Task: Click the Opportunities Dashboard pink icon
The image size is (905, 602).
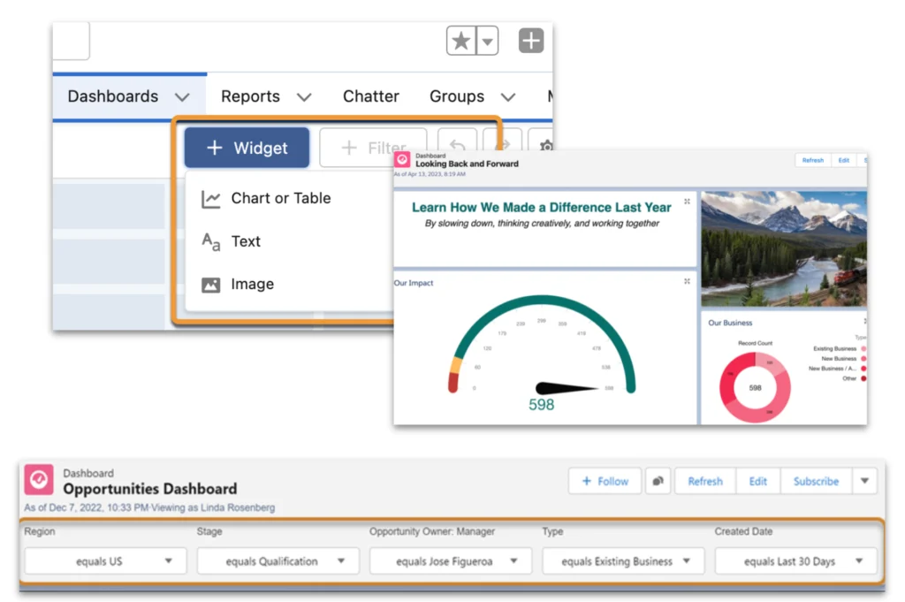Action: tap(39, 480)
